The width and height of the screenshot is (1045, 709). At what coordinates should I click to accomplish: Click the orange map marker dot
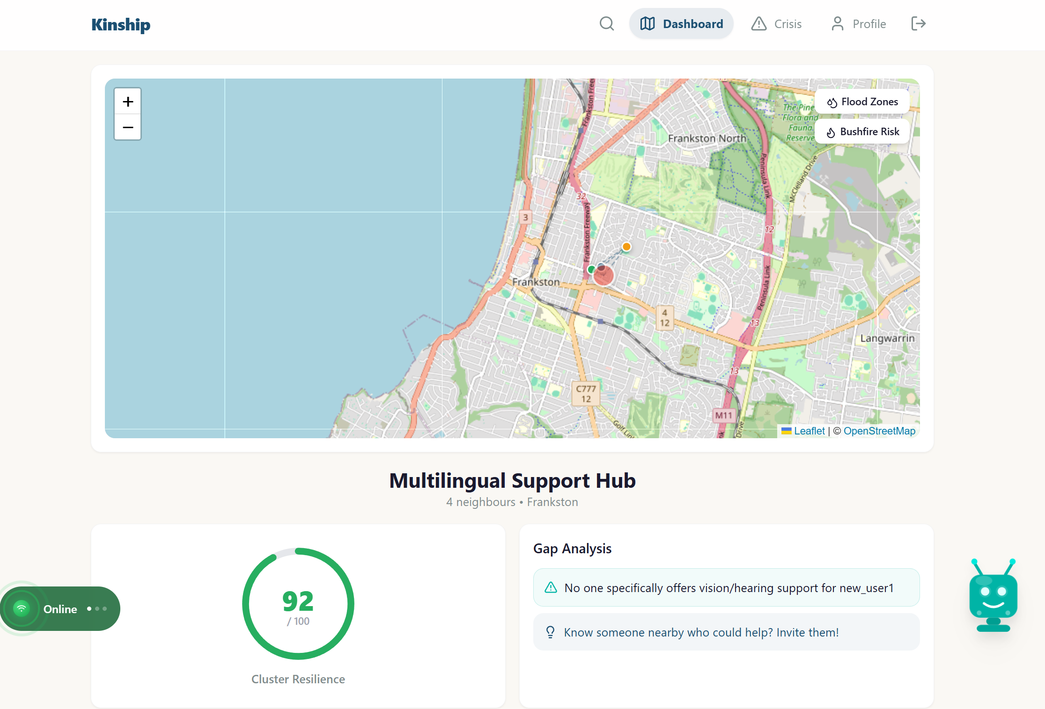[x=626, y=246]
